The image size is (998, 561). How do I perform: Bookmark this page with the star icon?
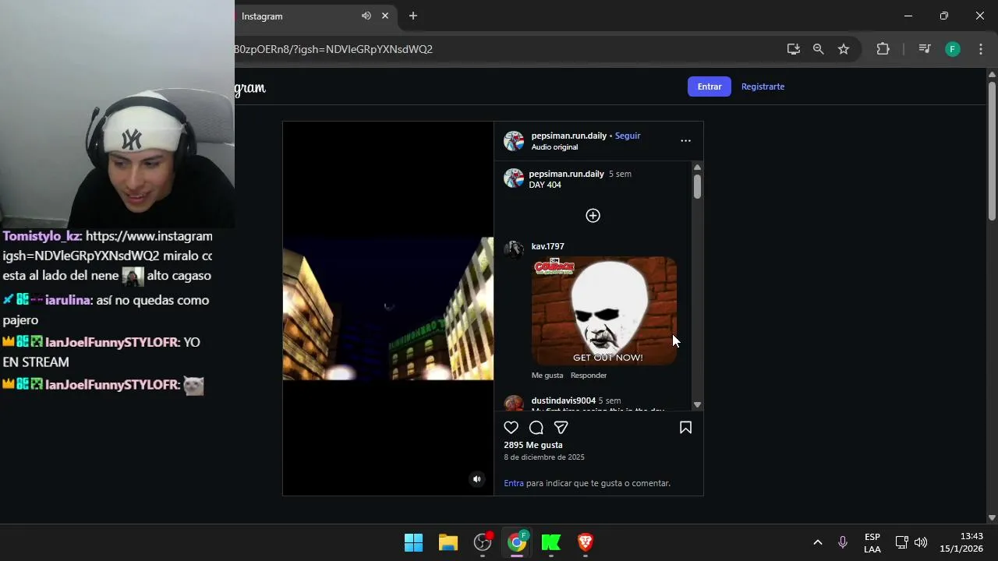click(844, 49)
